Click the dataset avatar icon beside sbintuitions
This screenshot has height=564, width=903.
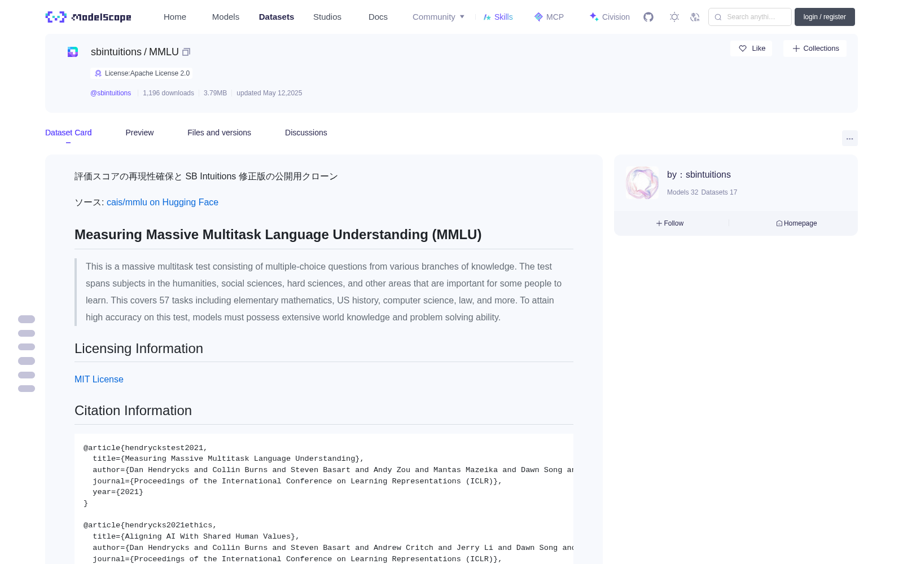(73, 52)
